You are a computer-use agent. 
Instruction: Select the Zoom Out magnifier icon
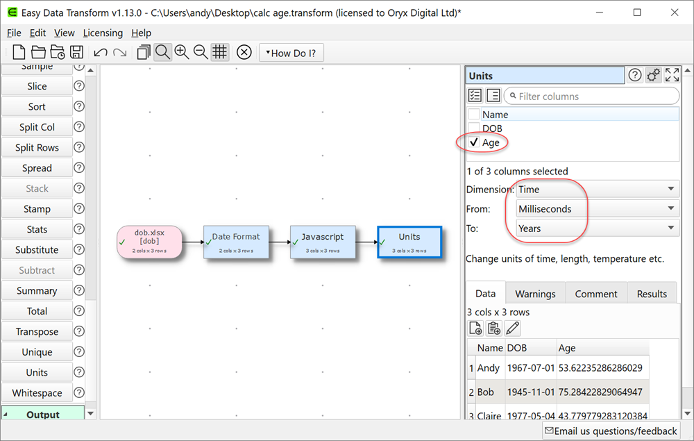(x=200, y=52)
